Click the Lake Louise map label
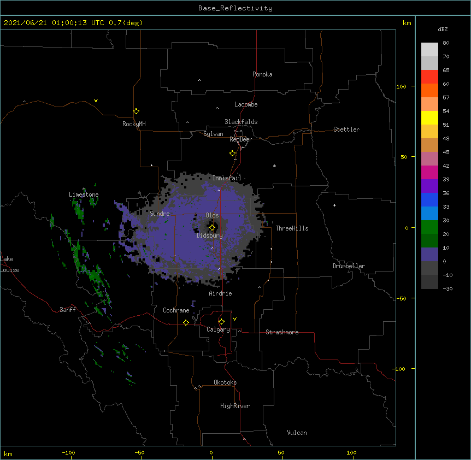Viewport: 471px width, 460px height. tap(10, 264)
